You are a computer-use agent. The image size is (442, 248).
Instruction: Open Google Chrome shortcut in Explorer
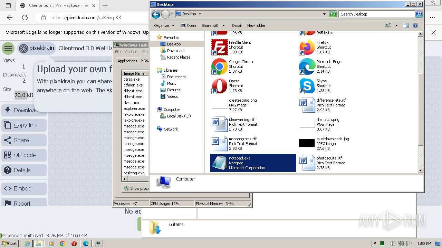click(x=219, y=66)
